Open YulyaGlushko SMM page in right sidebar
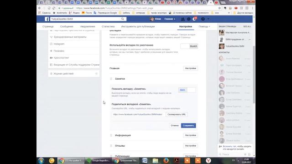Screen dimensions: 292x164 pos(235,46)
